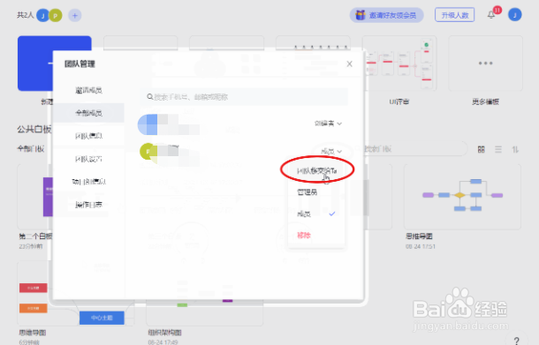
Task: Switch to list view icon
Action: [x=498, y=149]
